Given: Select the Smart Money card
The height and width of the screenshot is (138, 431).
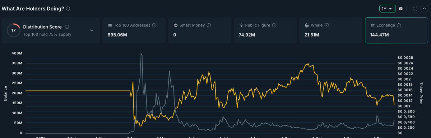Looking at the screenshot, I should [199, 30].
